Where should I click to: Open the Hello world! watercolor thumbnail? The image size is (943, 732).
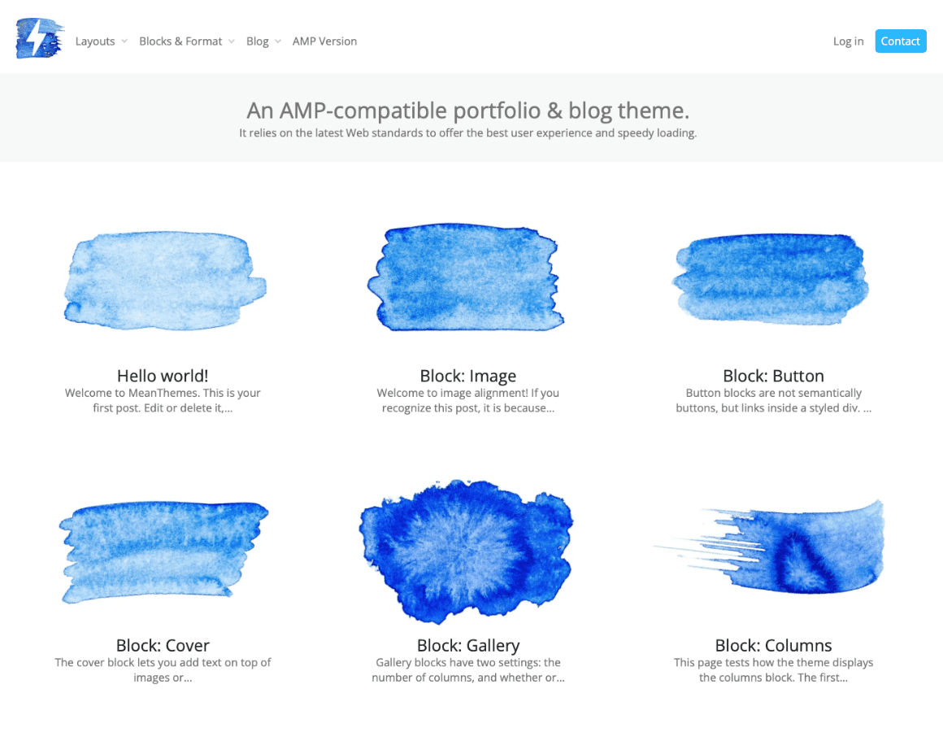pos(163,281)
